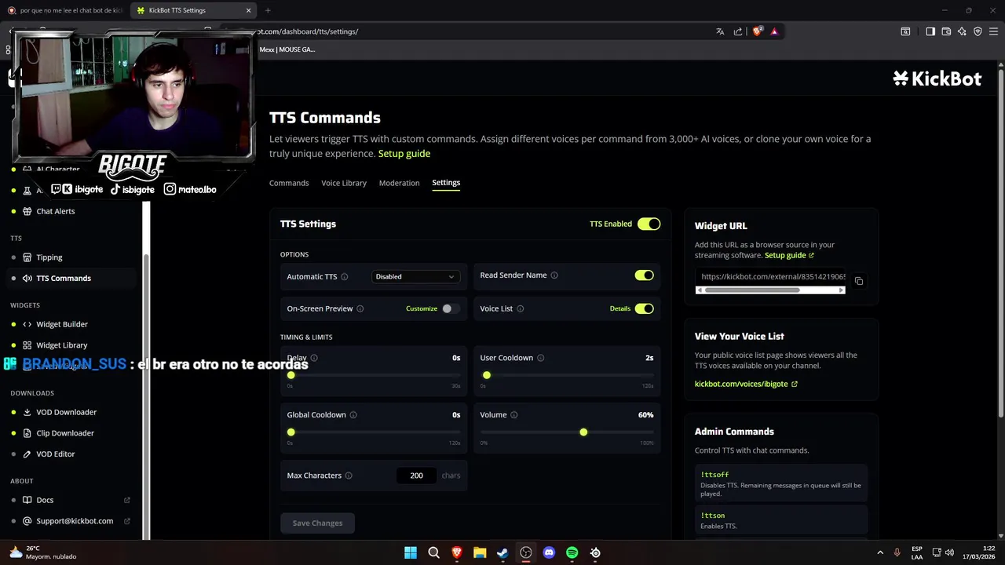Open Widget Library in the sidebar
Screen dimensions: 1005x565
pyautogui.click(x=61, y=345)
